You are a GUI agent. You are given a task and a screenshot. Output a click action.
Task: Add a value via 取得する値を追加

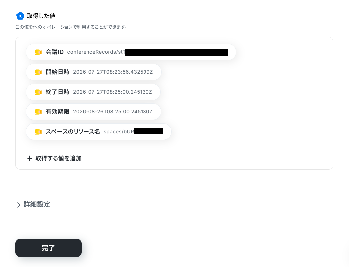(54, 158)
